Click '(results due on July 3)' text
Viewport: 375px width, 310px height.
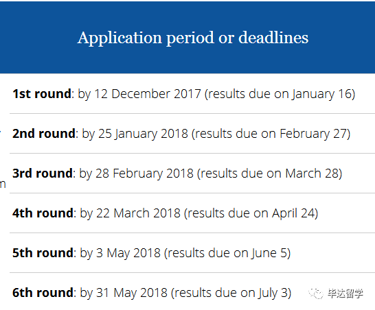tap(231, 293)
